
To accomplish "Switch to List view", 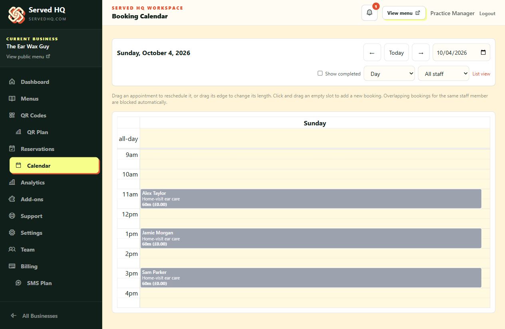I will 481,74.
